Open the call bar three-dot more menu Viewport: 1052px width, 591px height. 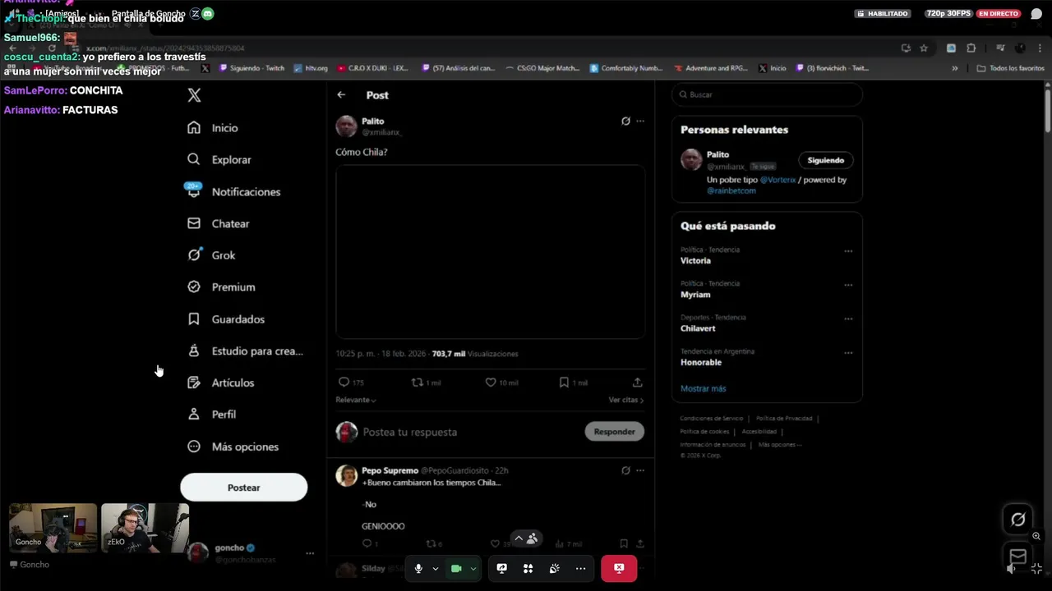pos(580,568)
